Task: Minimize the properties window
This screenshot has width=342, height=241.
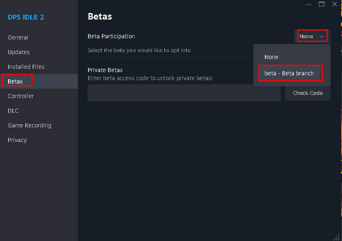Action: click(309, 4)
